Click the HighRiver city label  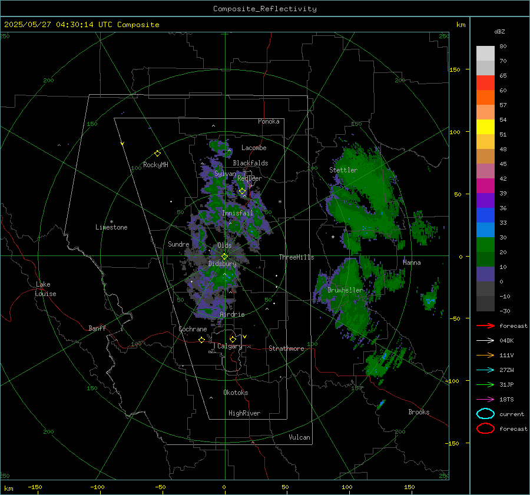tap(244, 413)
